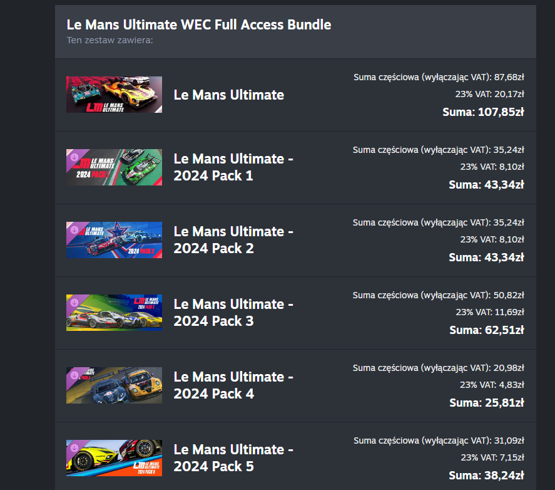Click the purple DLC badge on 2024 Pack 2
555x490 pixels.
[74, 230]
